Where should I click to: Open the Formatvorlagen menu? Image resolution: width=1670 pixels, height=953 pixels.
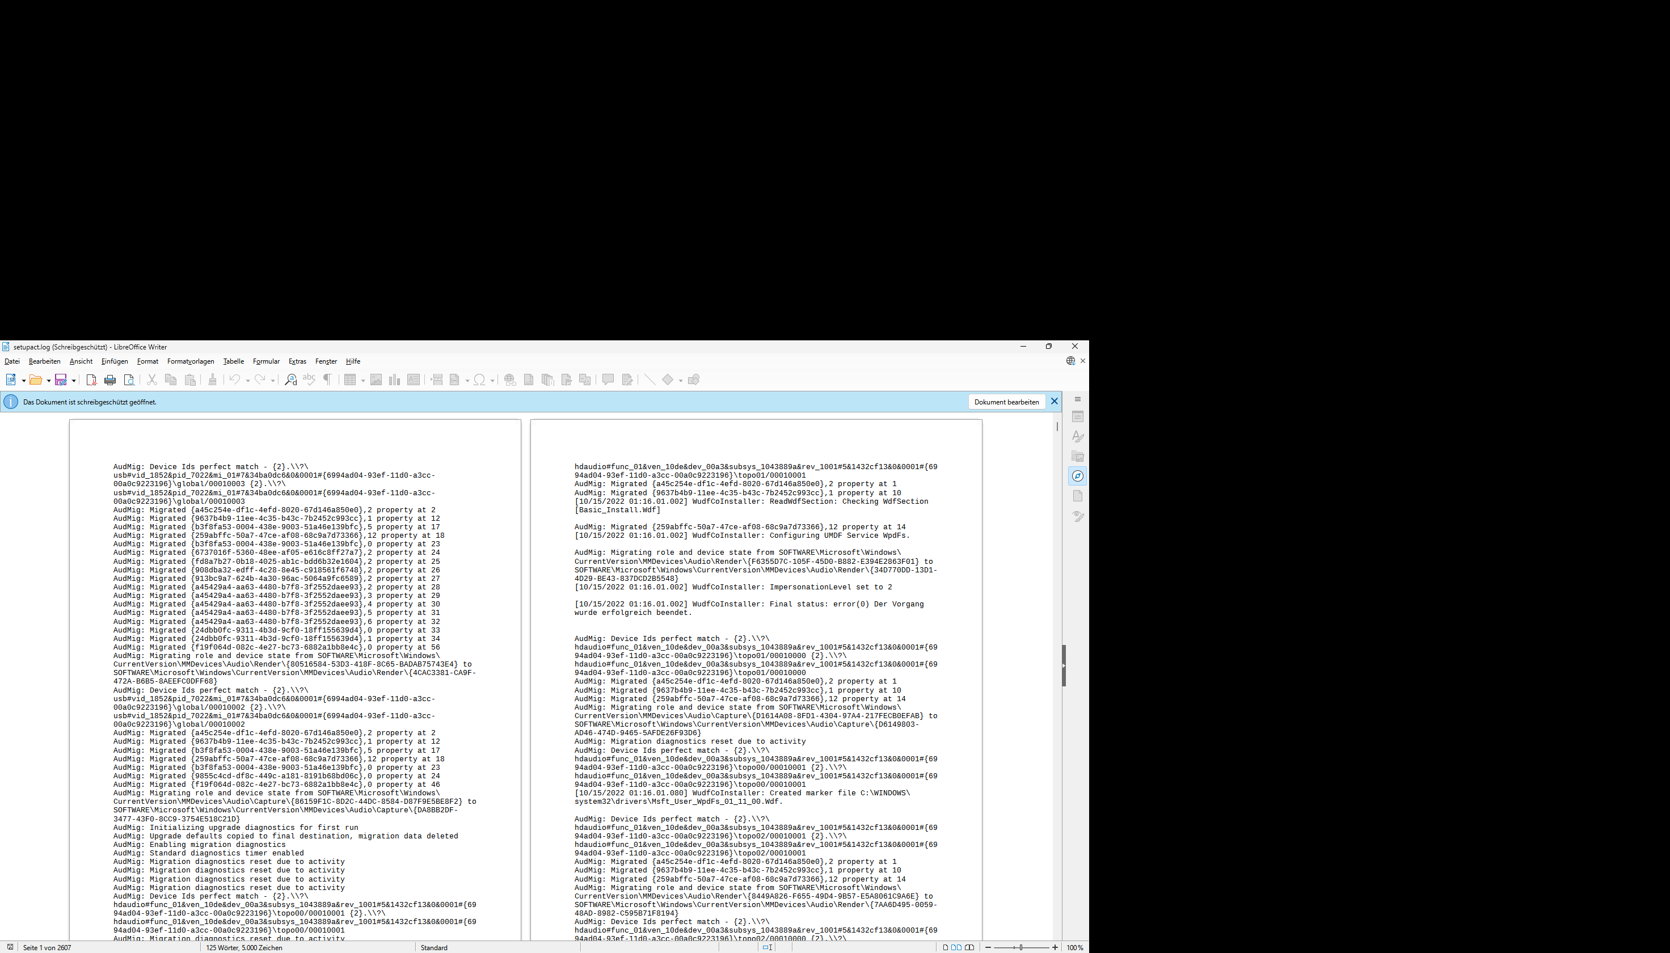pos(190,361)
